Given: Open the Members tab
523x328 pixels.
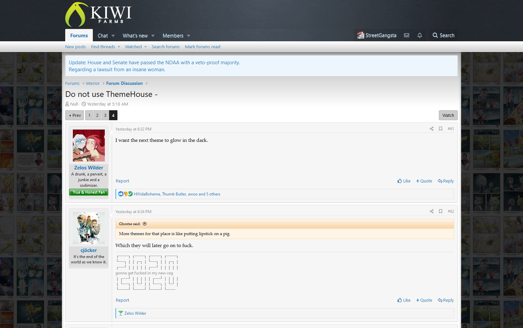Looking at the screenshot, I should point(173,36).
